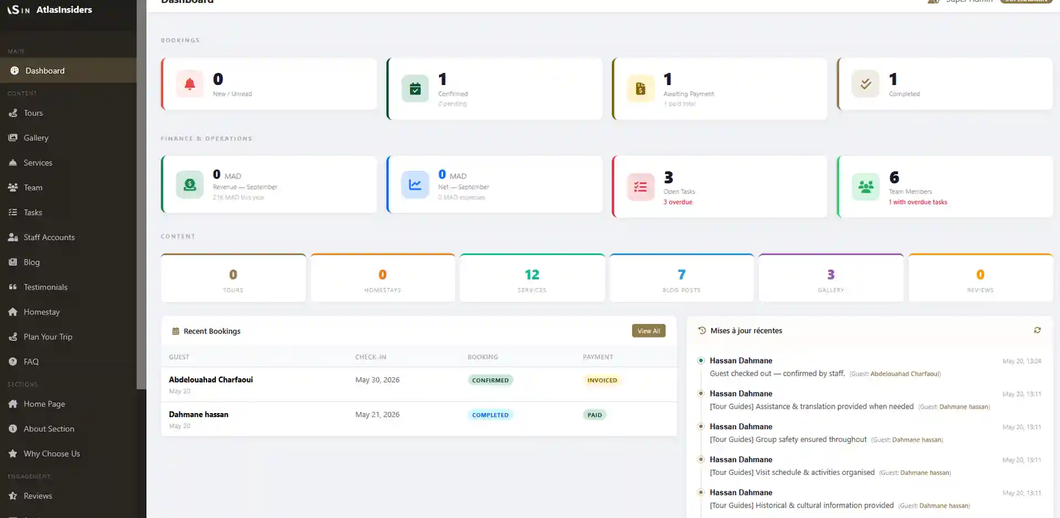Image resolution: width=1060 pixels, height=518 pixels.
Task: Open the Blog Posts count card
Action: [x=682, y=278]
